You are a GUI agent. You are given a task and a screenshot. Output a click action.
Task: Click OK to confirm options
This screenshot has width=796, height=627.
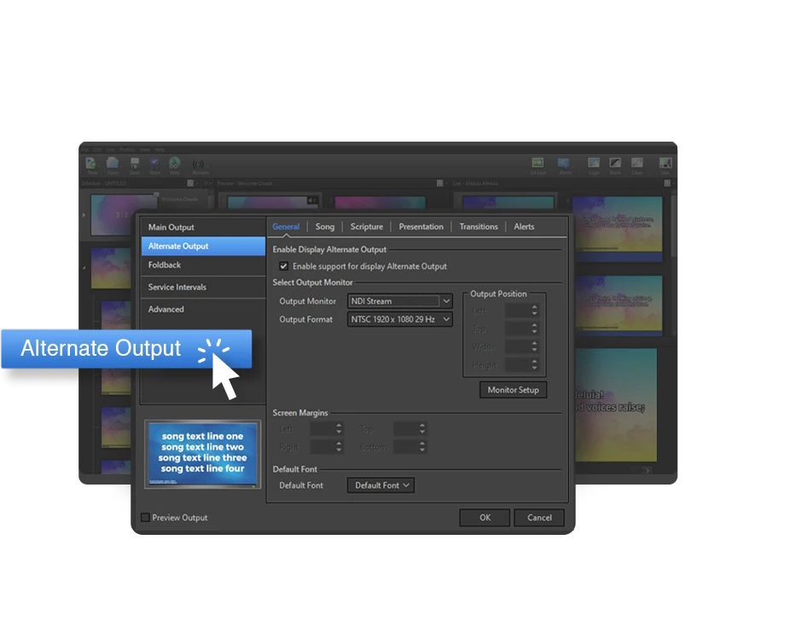485,517
